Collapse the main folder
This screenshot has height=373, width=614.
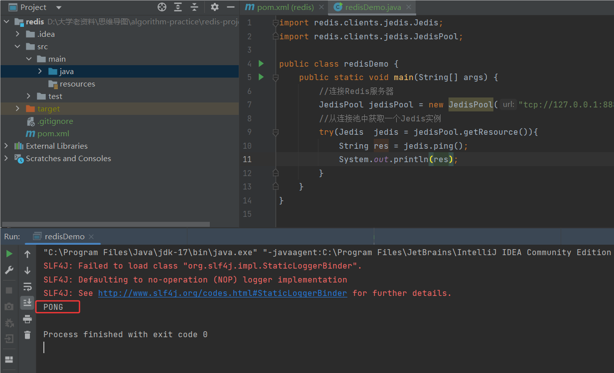29,59
